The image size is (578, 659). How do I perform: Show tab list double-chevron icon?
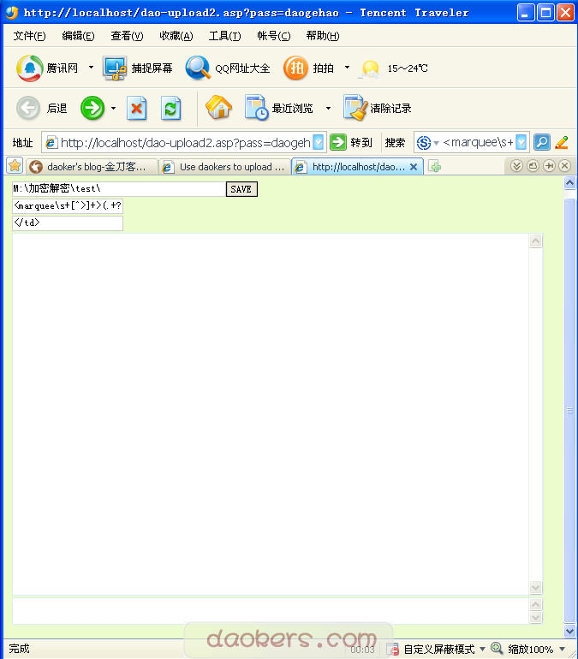[516, 166]
